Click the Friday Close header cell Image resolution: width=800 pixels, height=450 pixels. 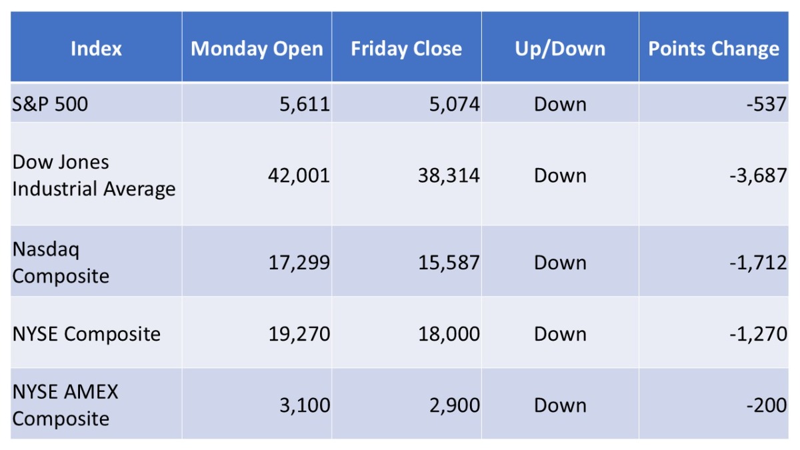406,49
